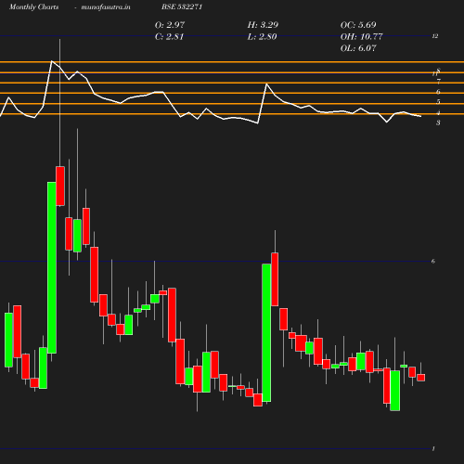The height and width of the screenshot is (464, 464).
Task: Click the "OC: 5.69" value
Action: click(x=358, y=25)
